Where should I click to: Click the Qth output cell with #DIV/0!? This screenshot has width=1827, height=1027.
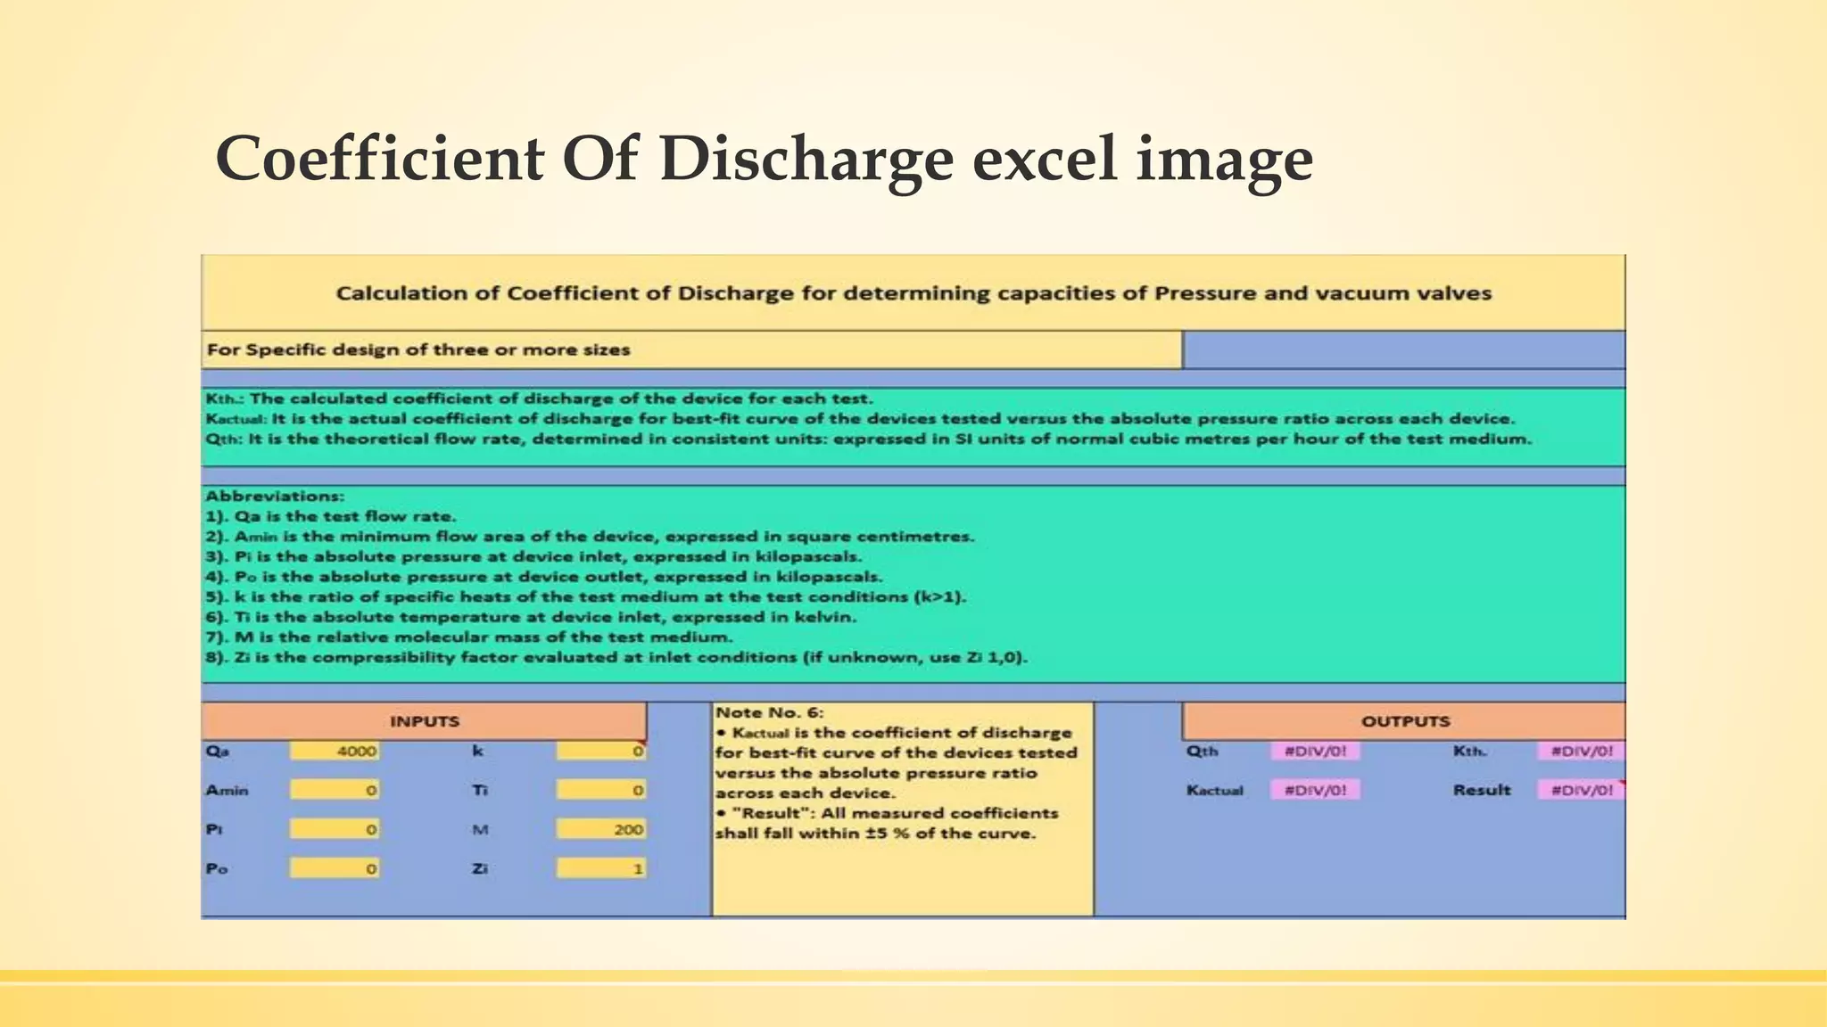coord(1315,752)
